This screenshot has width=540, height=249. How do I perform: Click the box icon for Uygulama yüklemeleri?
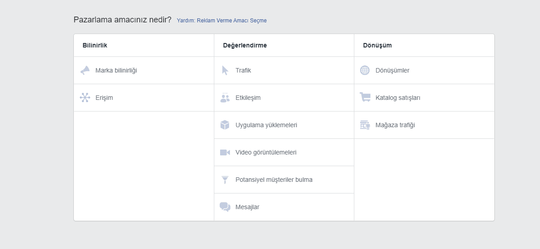pos(225,125)
